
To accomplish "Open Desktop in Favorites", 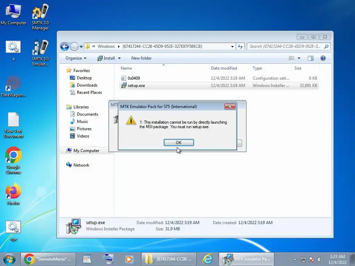I will tap(81, 78).
